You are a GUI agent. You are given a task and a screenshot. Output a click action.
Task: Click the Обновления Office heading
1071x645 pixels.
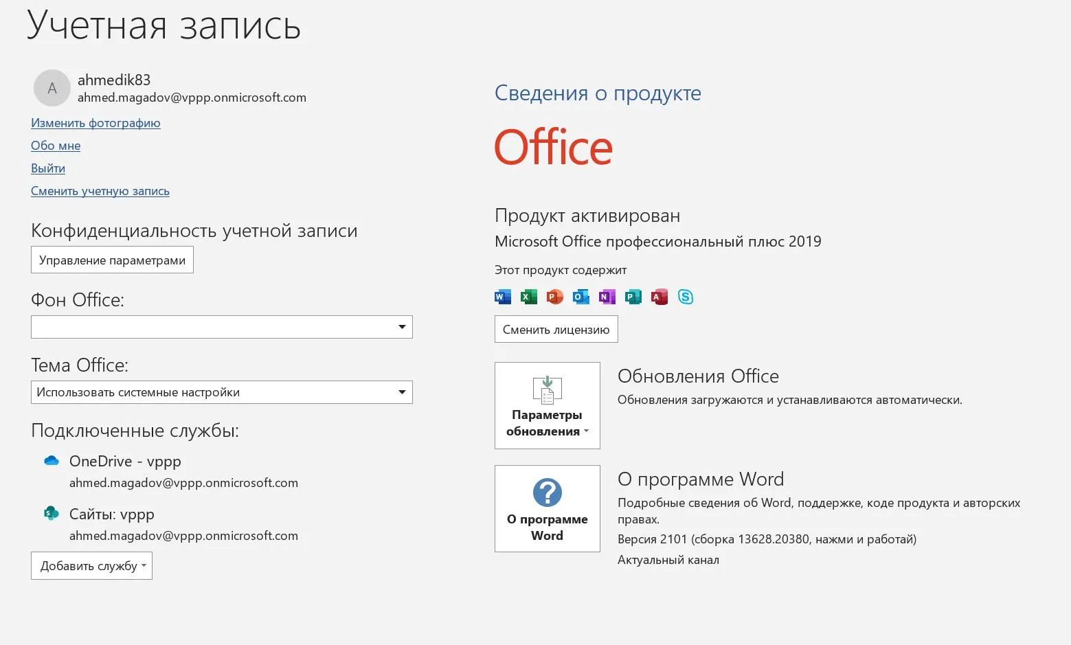[698, 376]
